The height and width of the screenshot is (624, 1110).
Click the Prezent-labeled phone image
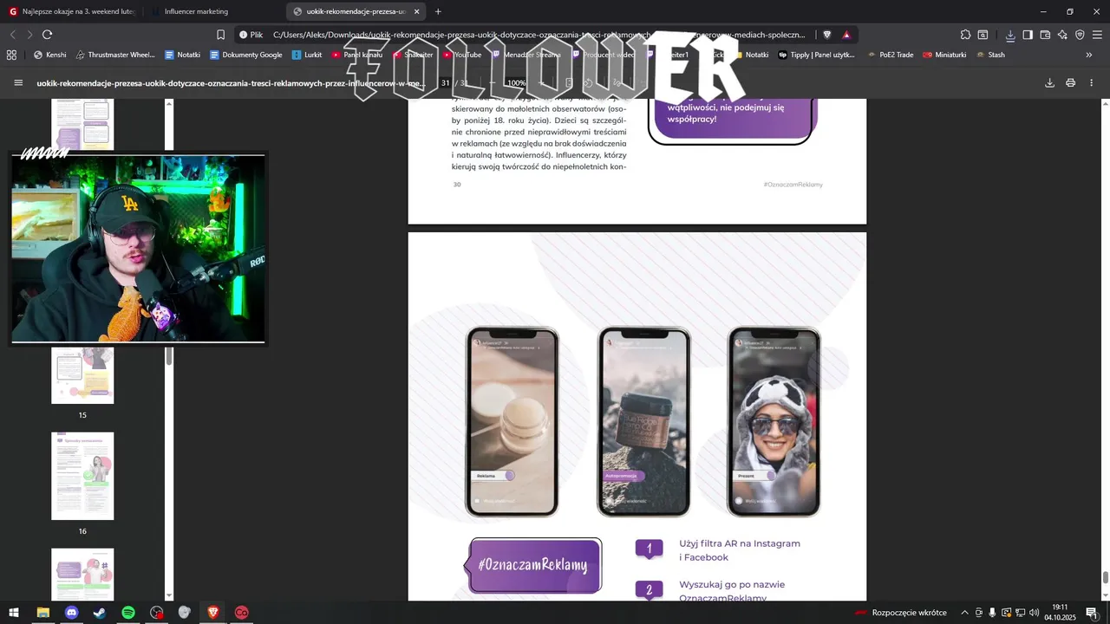click(x=774, y=421)
